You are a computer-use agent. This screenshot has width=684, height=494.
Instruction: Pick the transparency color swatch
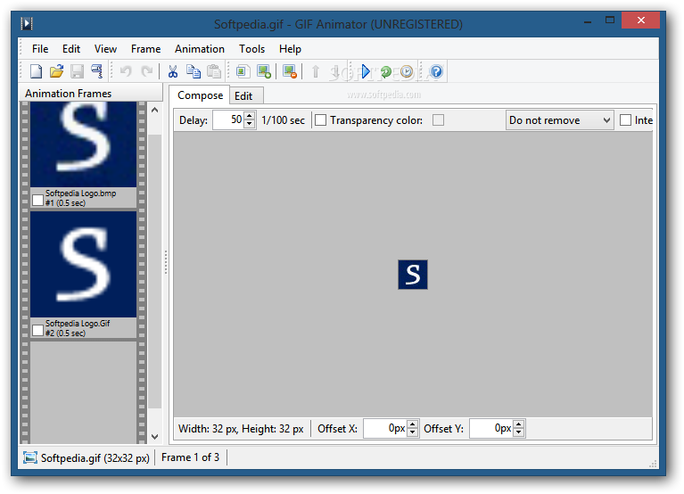click(439, 119)
